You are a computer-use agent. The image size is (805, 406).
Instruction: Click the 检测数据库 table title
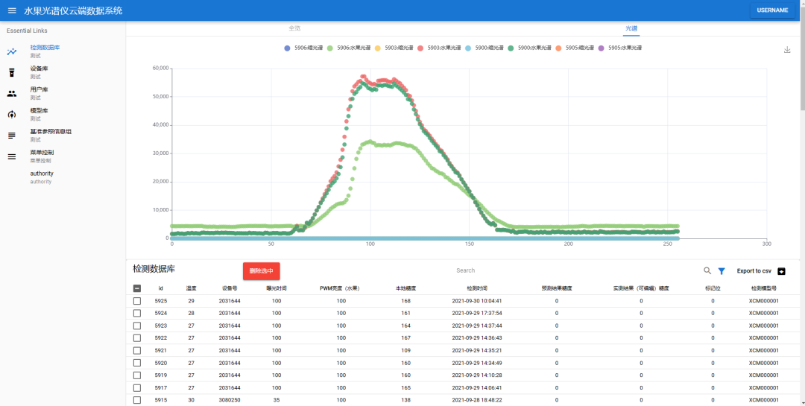click(x=154, y=269)
